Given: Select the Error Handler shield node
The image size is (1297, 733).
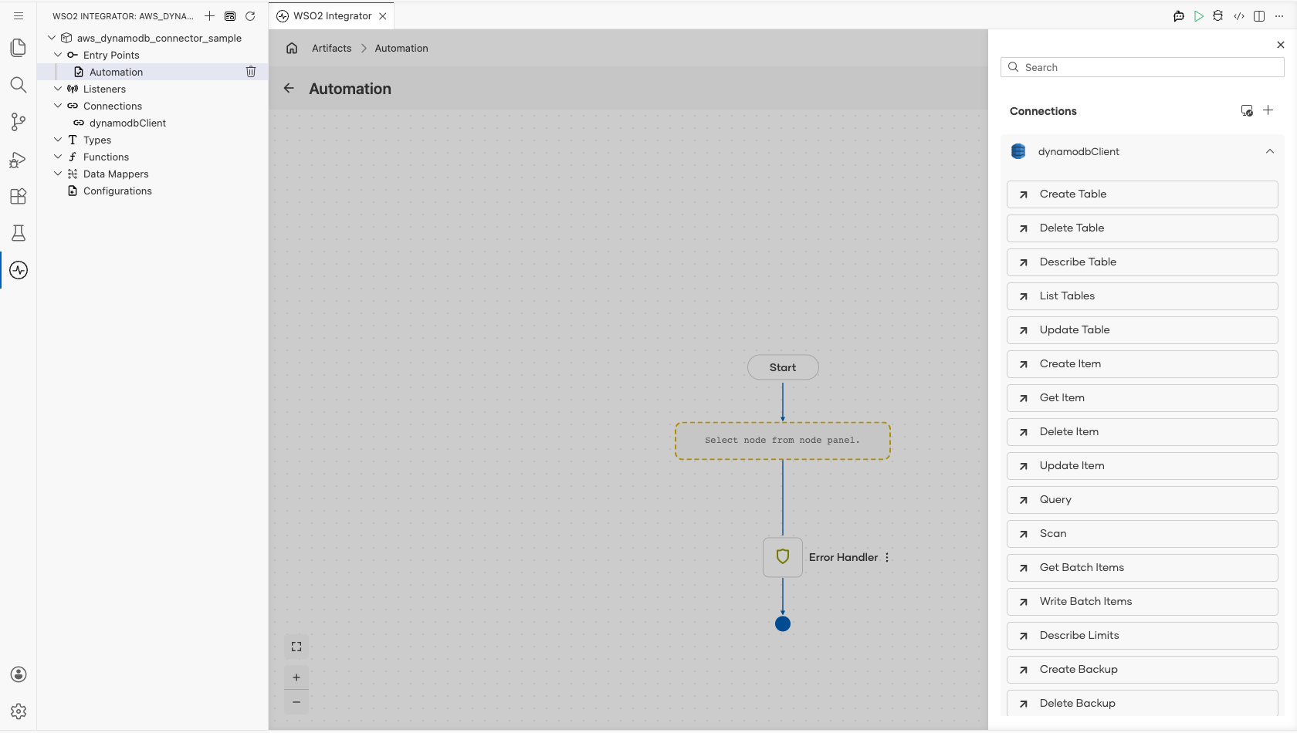Looking at the screenshot, I should coord(783,557).
